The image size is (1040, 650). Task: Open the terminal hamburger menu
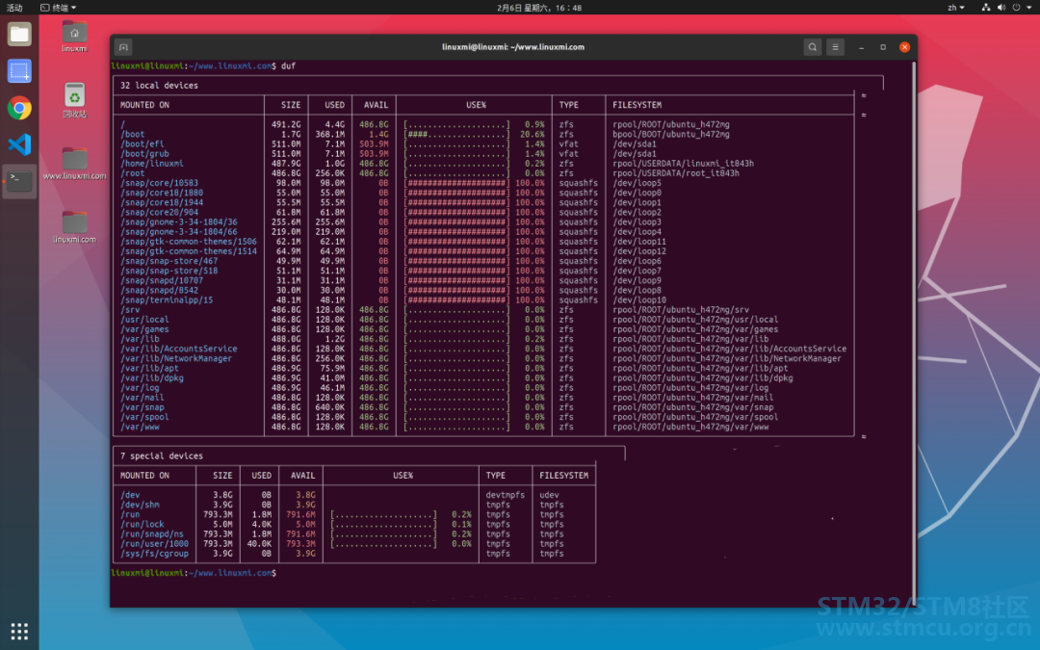tap(835, 47)
